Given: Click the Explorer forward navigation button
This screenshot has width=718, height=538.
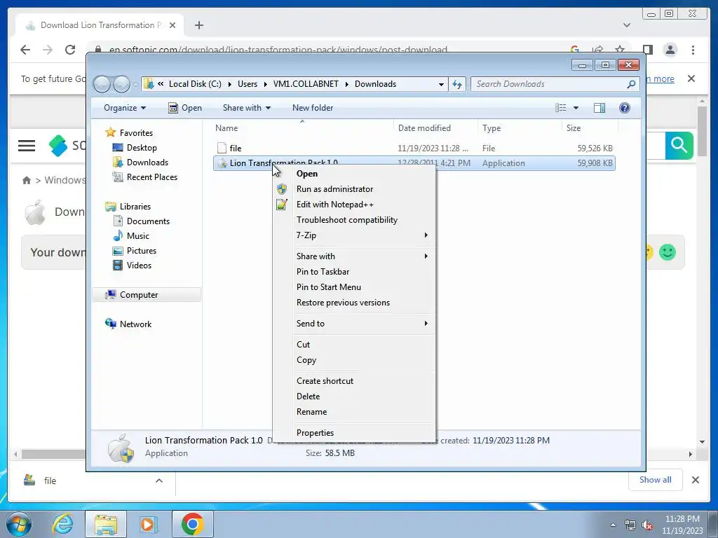Looking at the screenshot, I should (x=121, y=84).
